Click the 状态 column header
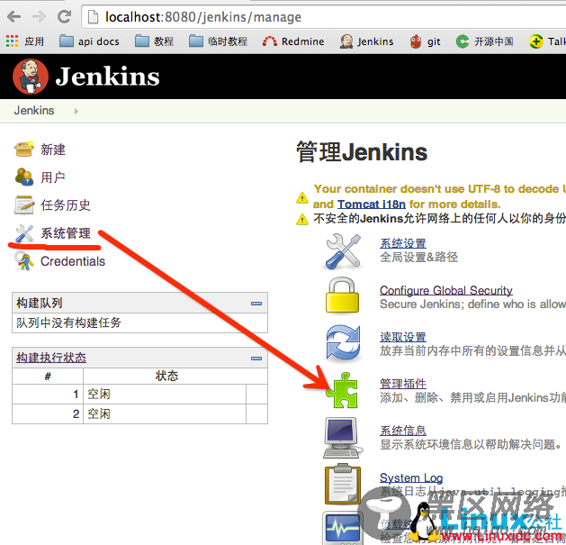The width and height of the screenshot is (566, 545). 166,376
